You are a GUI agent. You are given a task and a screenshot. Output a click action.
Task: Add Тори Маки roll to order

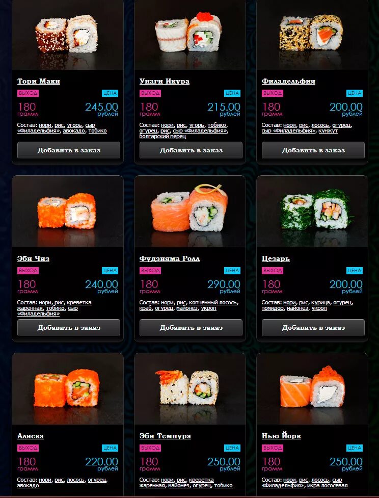point(69,150)
